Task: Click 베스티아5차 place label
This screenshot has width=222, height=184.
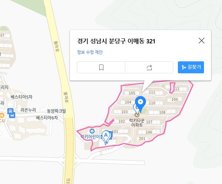Action: coord(22,97)
